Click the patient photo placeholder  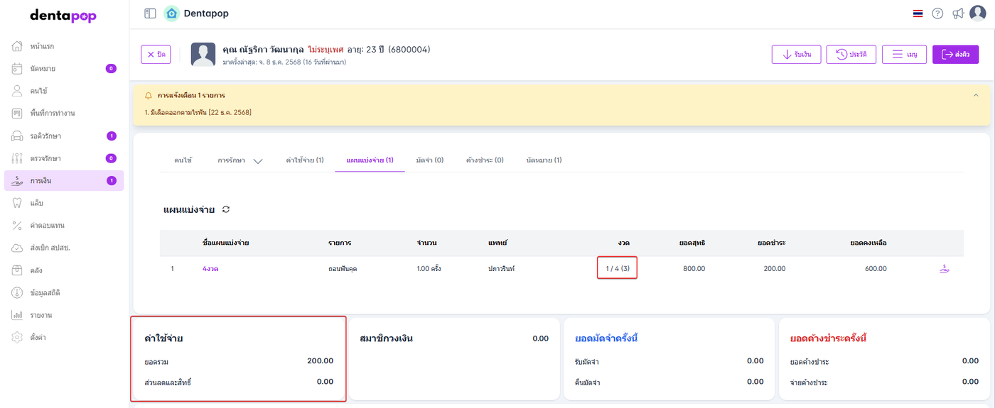(x=203, y=55)
